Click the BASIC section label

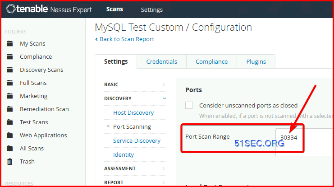tap(111, 84)
